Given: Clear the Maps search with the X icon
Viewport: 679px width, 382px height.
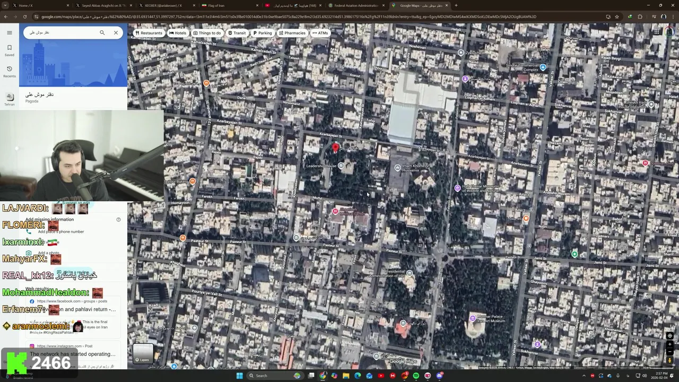Looking at the screenshot, I should coord(116,33).
